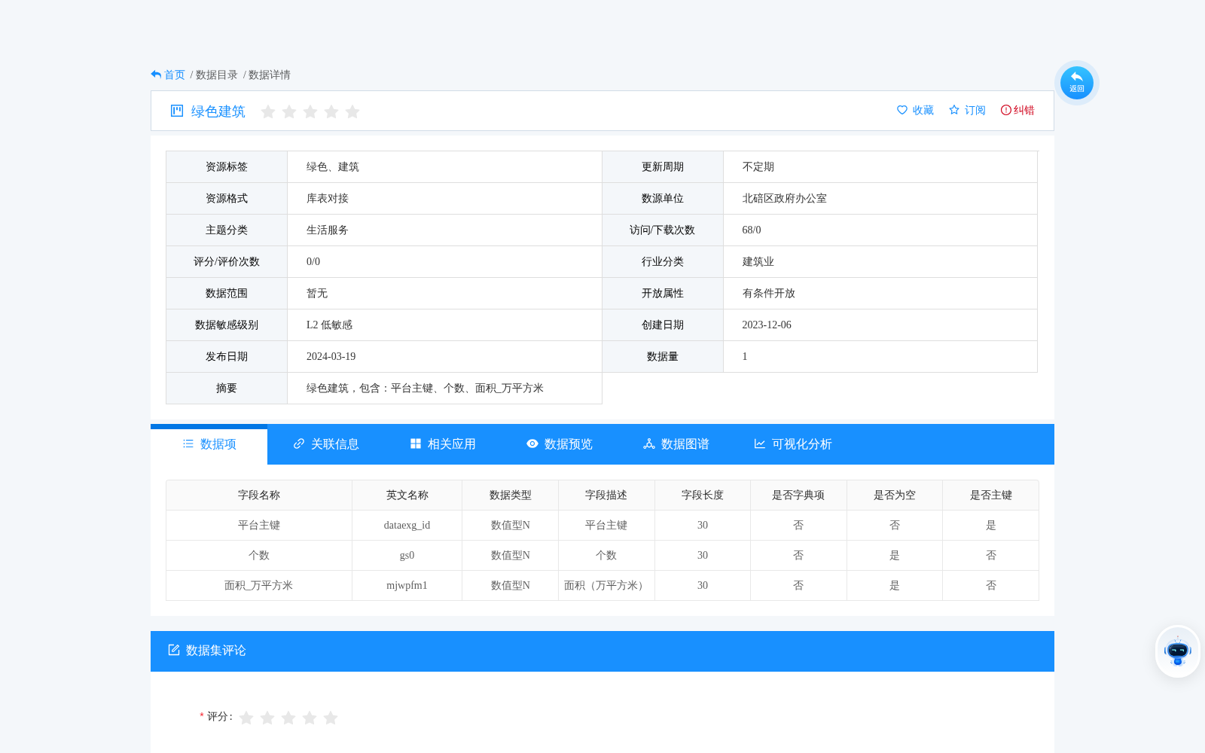1205x753 pixels.
Task: Select the fifth star in title rating
Action: (x=352, y=111)
